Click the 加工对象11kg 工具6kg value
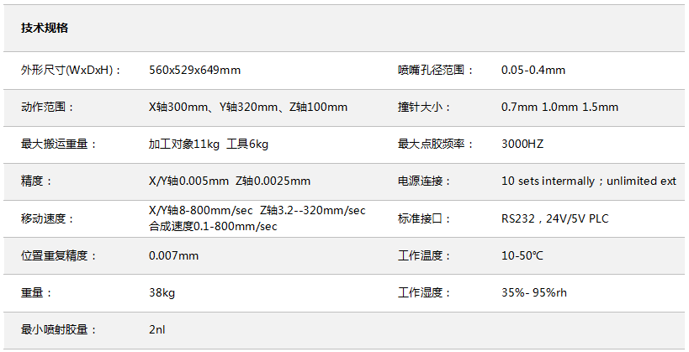This screenshot has height=352, width=689. click(x=209, y=144)
